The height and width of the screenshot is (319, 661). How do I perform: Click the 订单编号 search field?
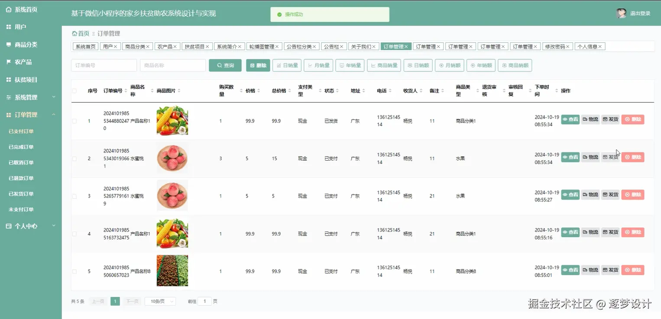(x=104, y=65)
